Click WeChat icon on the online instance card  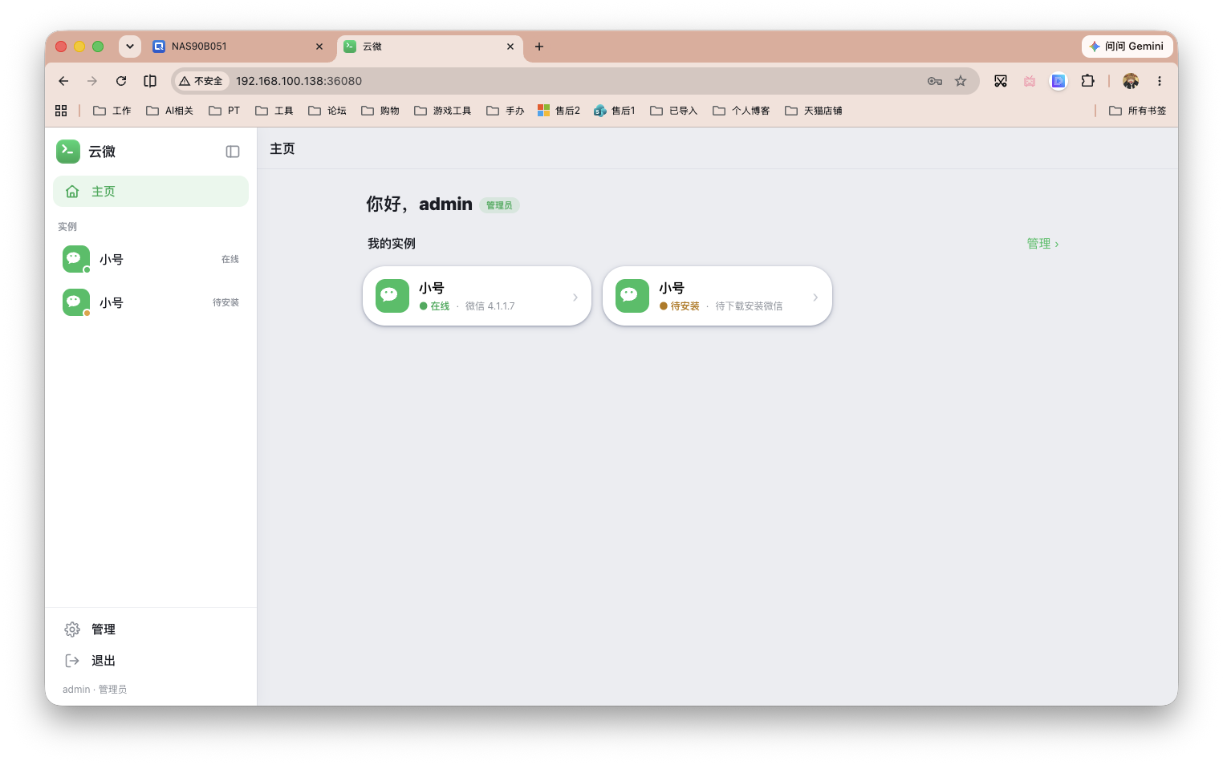tap(392, 296)
